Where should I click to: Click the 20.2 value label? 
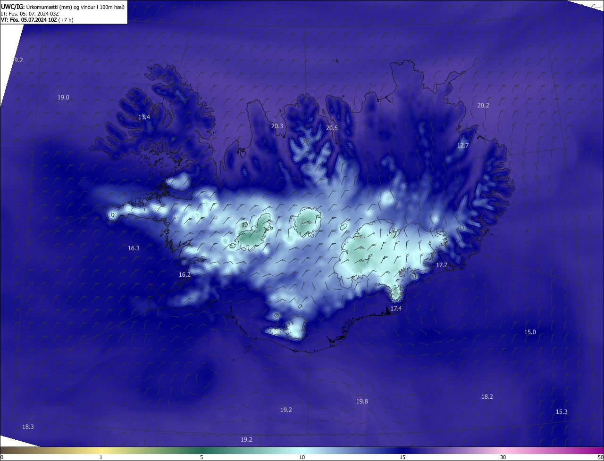pos(483,105)
